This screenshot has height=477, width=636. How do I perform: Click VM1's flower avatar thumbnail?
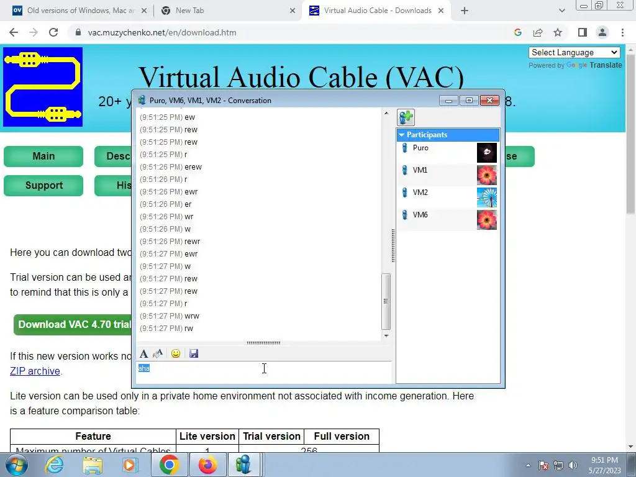487,175
